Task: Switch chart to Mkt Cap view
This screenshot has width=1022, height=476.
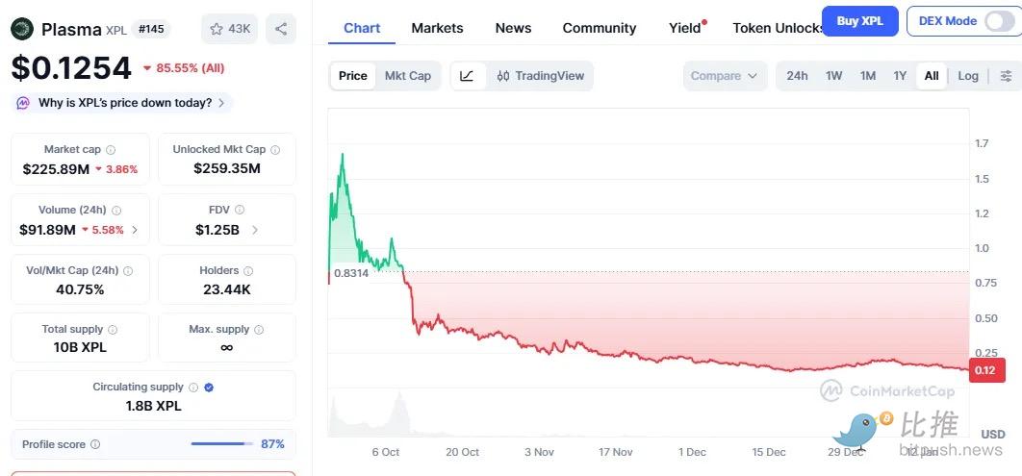Action: click(408, 76)
